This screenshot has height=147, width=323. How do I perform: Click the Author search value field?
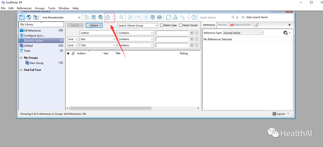coord(172,33)
